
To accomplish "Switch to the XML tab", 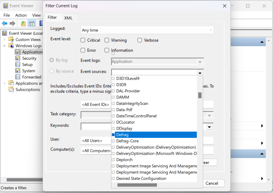I will point(68,18).
